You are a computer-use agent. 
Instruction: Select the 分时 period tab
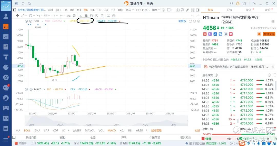pyautogui.click(x=50, y=10)
